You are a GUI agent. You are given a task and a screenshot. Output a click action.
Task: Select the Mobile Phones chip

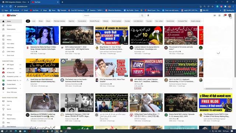click(x=94, y=21)
